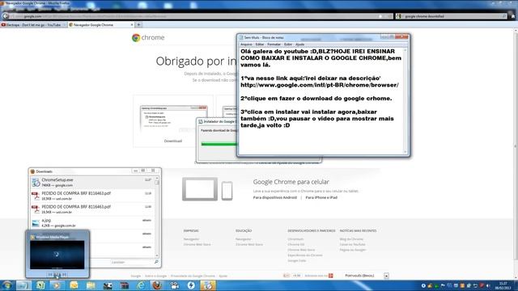Open the Para iPhone e iPad link
Screen dimensions: 518x291
pos(321,197)
